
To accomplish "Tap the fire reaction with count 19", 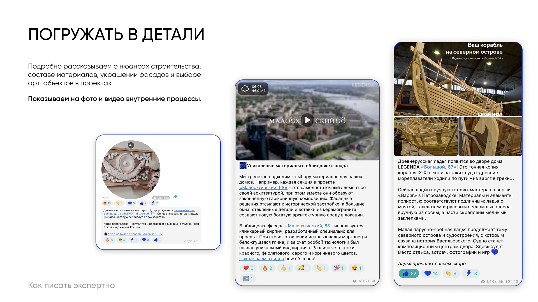I will tap(110, 240).
